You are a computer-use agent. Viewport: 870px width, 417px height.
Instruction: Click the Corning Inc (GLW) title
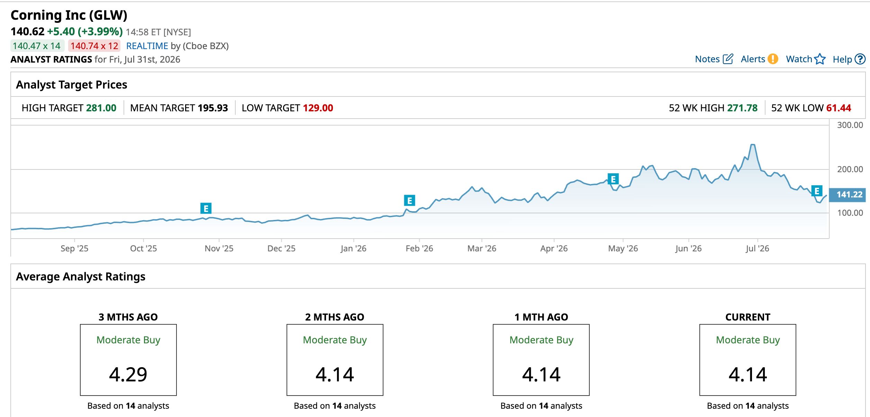click(69, 15)
